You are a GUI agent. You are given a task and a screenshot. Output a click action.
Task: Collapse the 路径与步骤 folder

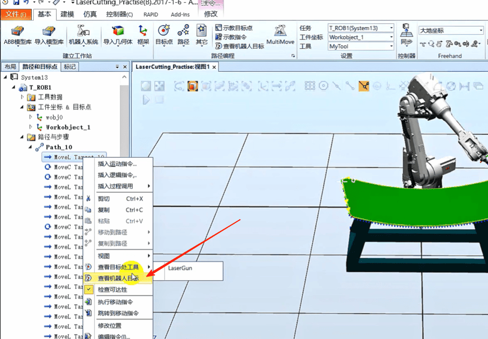tap(22, 137)
